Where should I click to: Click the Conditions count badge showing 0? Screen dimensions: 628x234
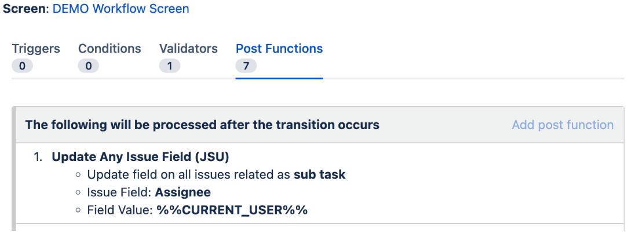pyautogui.click(x=89, y=66)
